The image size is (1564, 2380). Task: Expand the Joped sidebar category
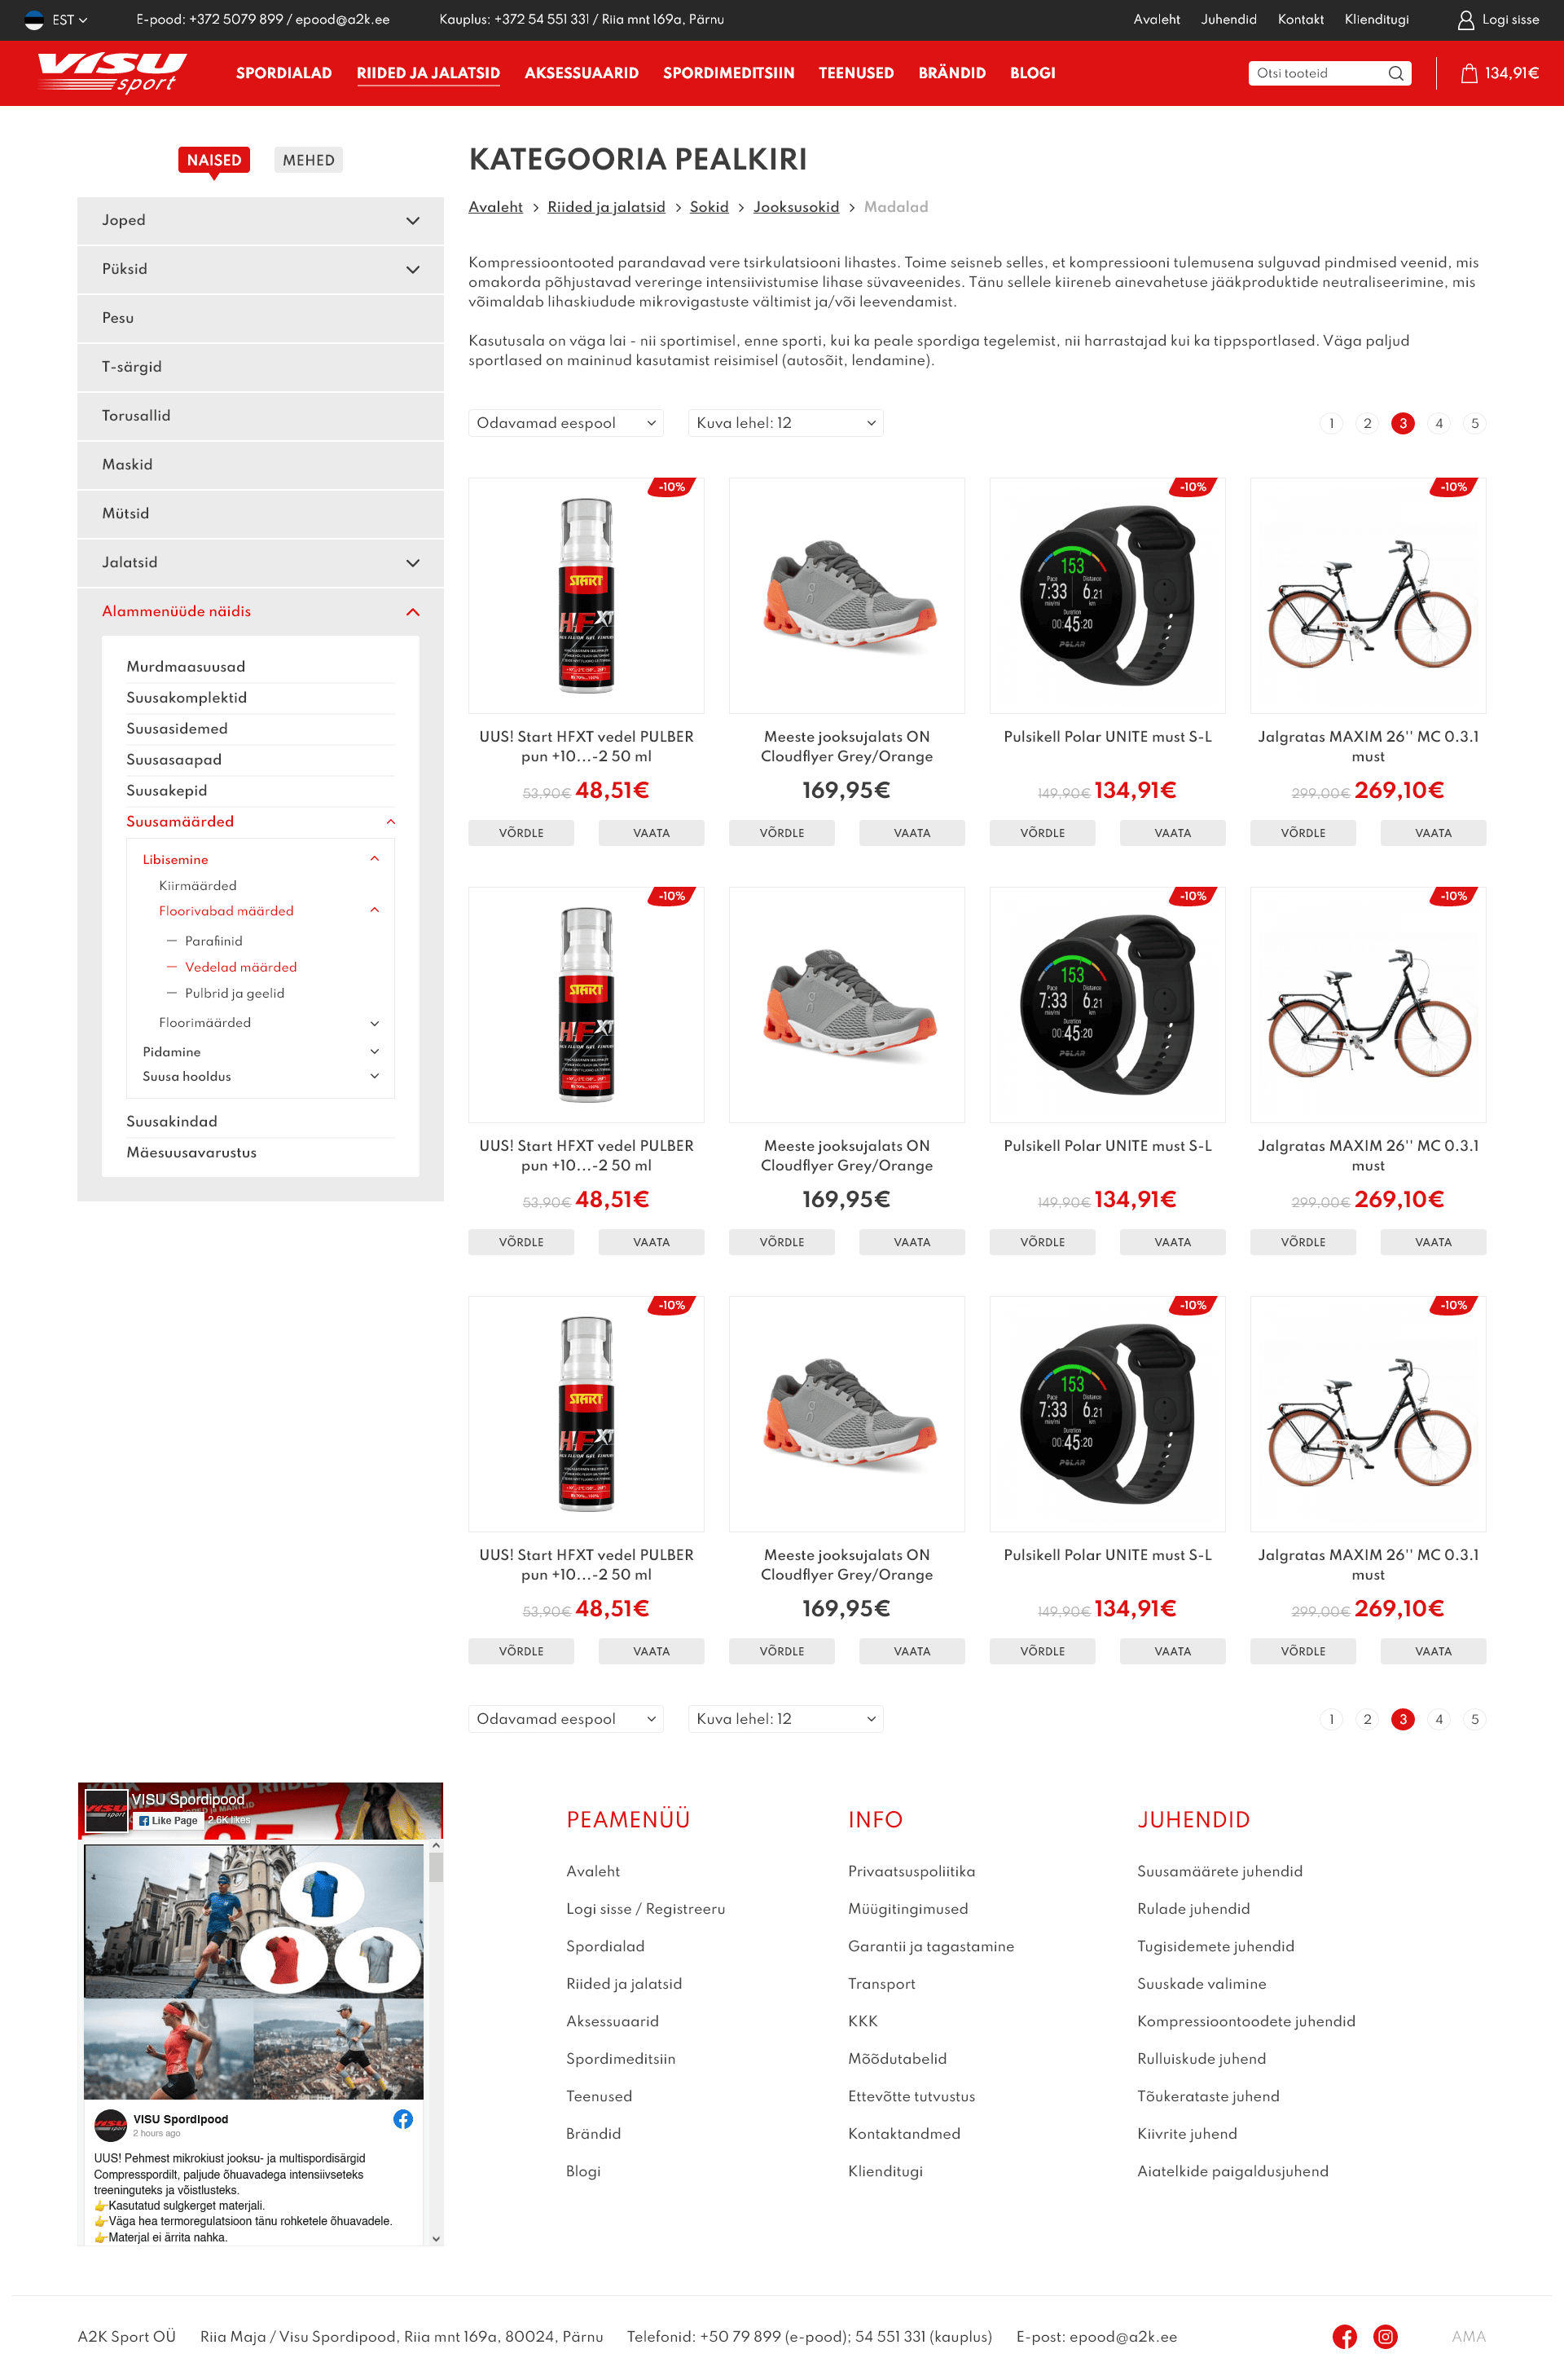tap(260, 220)
